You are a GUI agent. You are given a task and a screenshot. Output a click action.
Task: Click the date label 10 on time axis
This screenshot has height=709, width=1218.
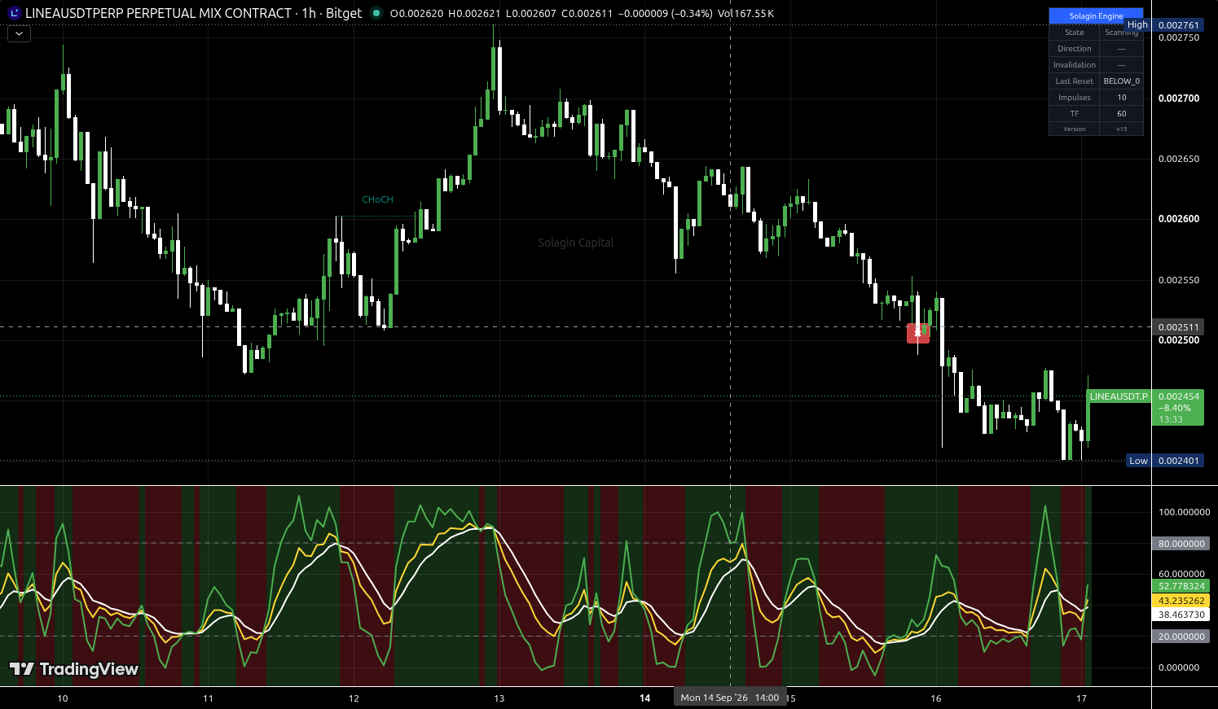tap(63, 698)
